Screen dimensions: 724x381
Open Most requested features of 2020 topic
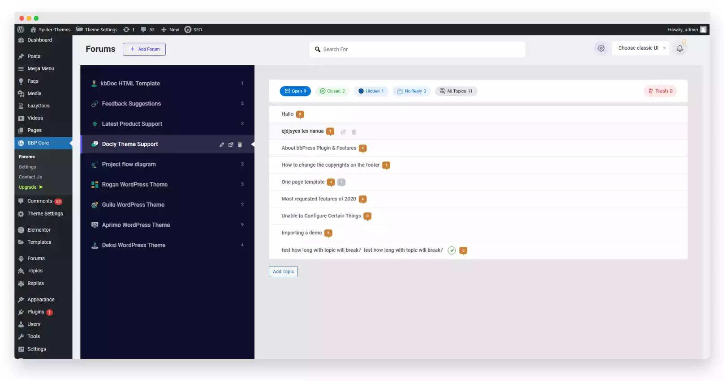[x=319, y=199]
